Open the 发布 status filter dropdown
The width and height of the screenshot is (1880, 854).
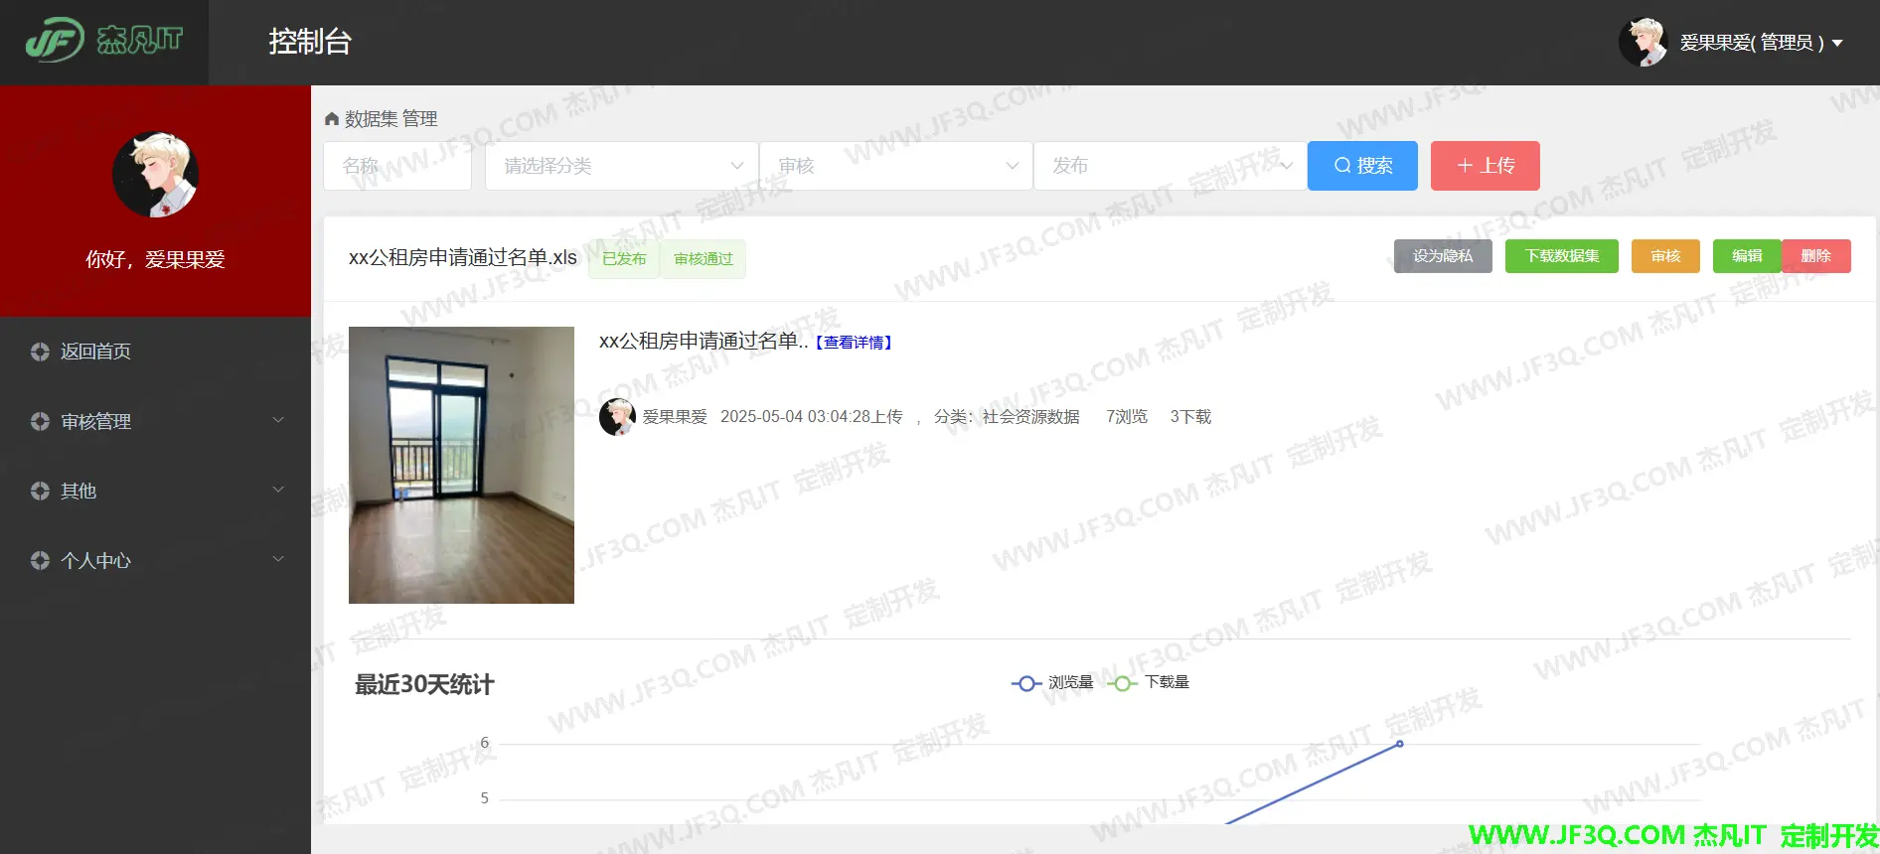(x=1170, y=166)
